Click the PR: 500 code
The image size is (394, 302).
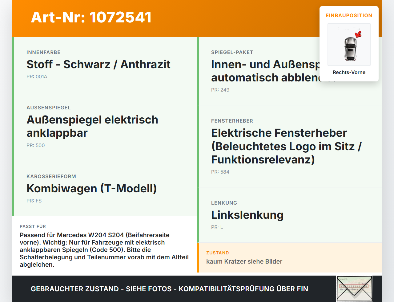pos(36,145)
